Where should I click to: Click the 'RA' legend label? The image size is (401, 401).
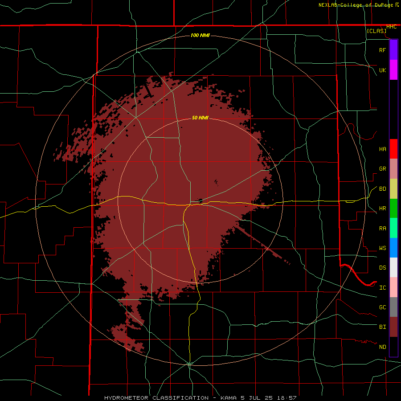pyautogui.click(x=382, y=229)
